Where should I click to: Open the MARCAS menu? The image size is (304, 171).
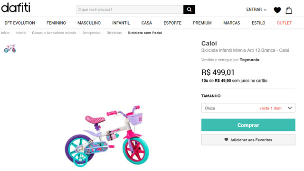(232, 23)
